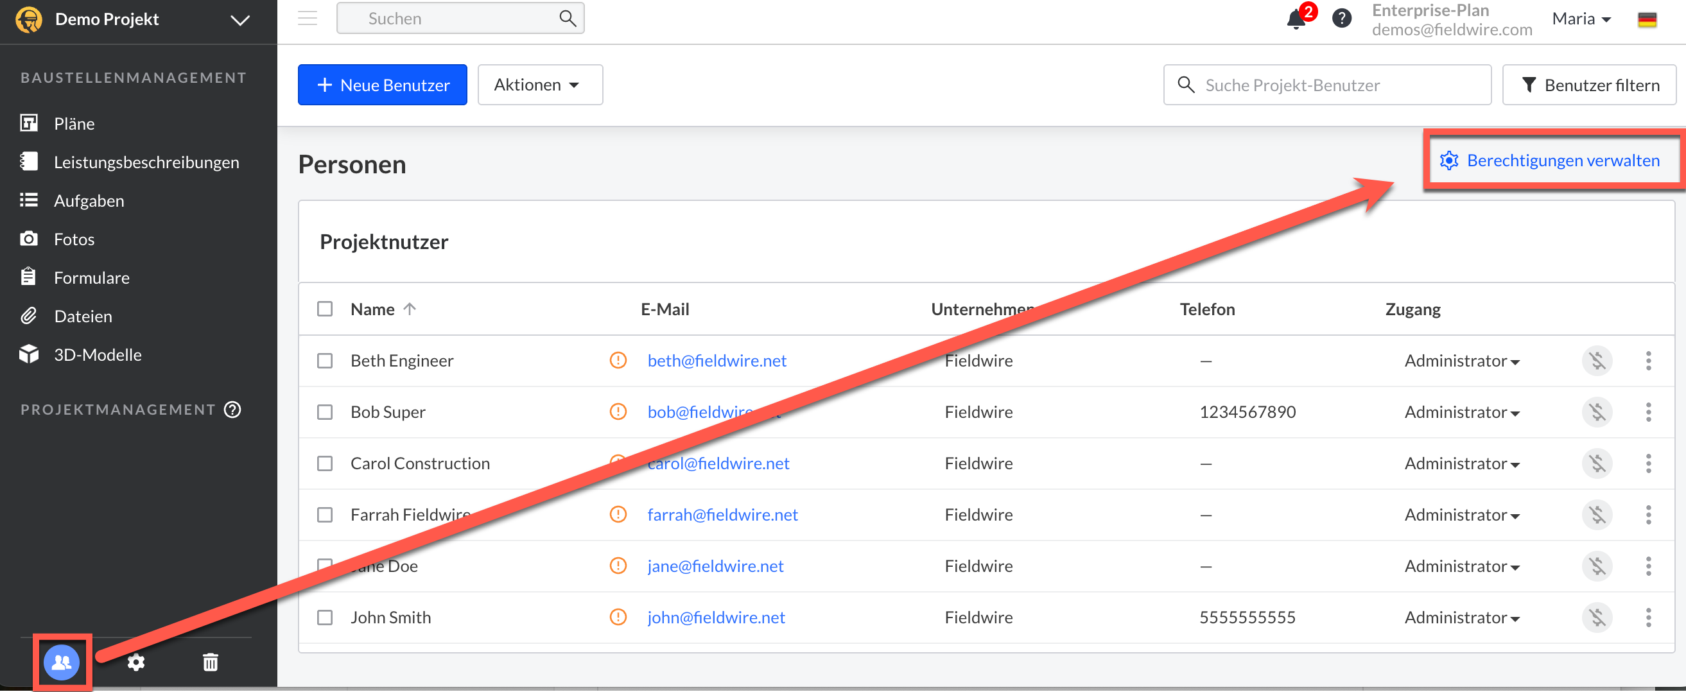Change Jane Doe's Administrator access dropdown
1686x692 pixels.
click(1461, 566)
